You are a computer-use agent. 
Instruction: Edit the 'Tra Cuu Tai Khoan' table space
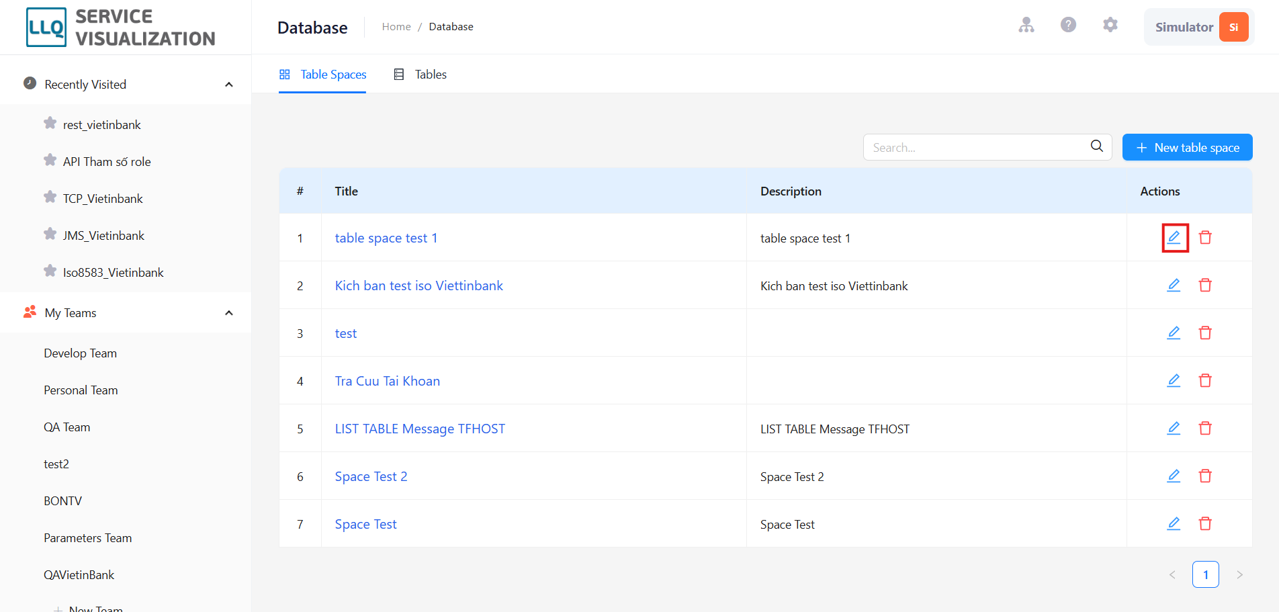coord(1174,381)
